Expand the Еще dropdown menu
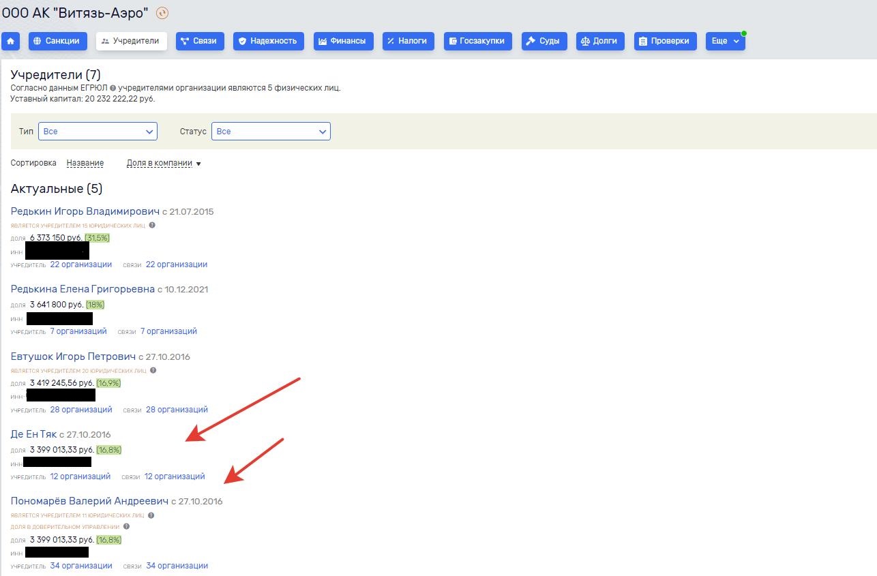Screen dimensions: 877x576 pos(726,41)
